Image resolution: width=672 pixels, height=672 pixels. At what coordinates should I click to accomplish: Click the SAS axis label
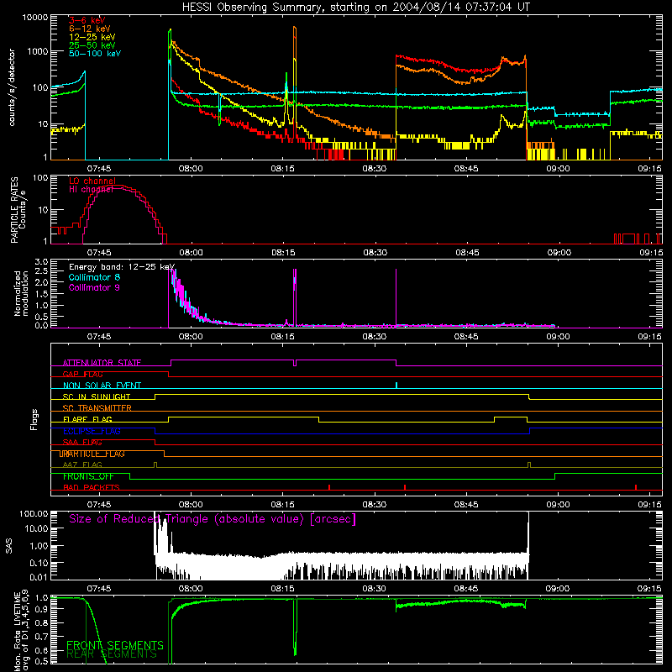9,546
